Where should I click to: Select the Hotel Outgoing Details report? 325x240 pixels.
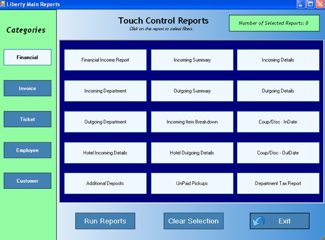click(192, 152)
